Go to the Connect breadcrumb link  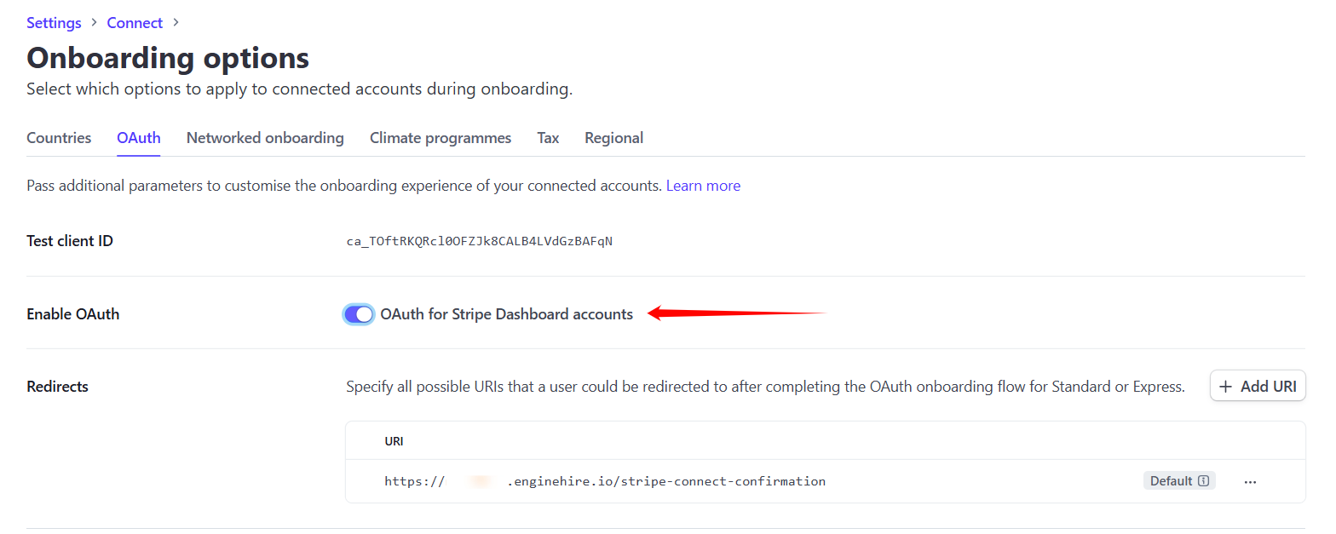[135, 23]
